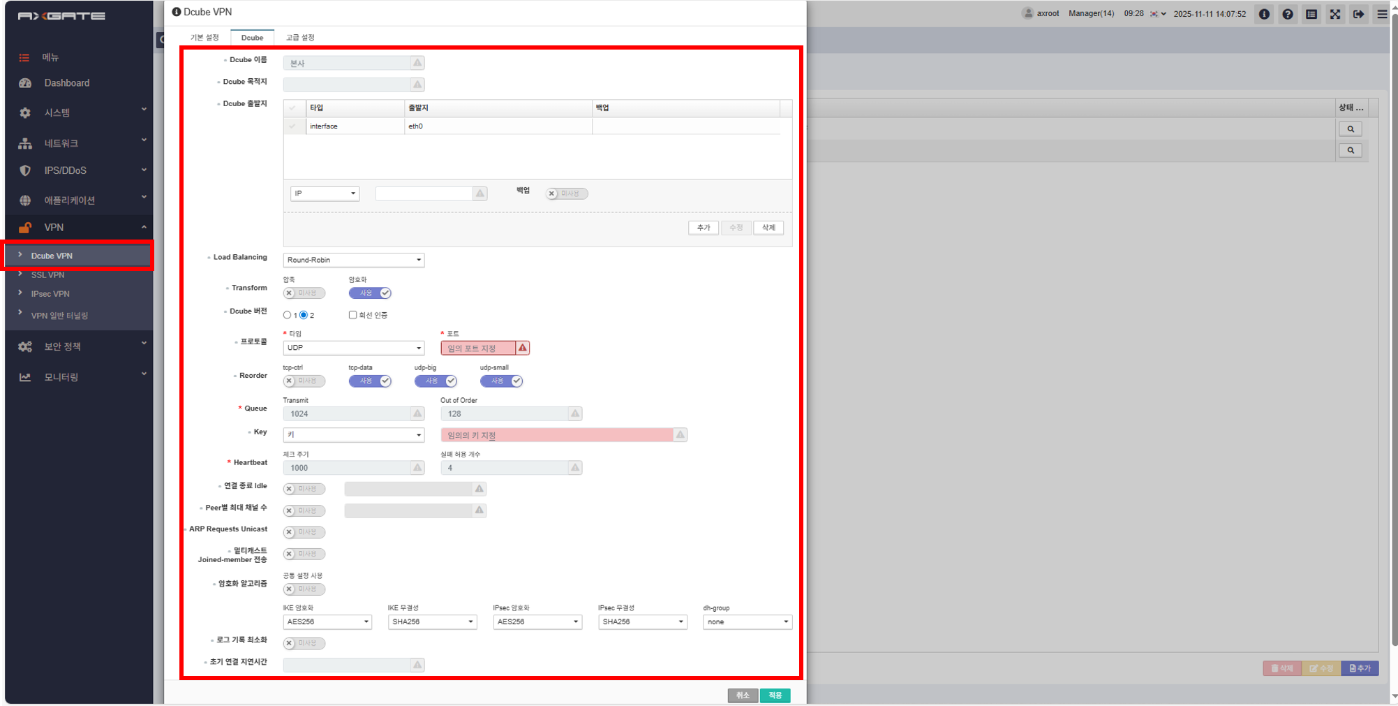Switch to the 고급 설정 tab

(300, 38)
